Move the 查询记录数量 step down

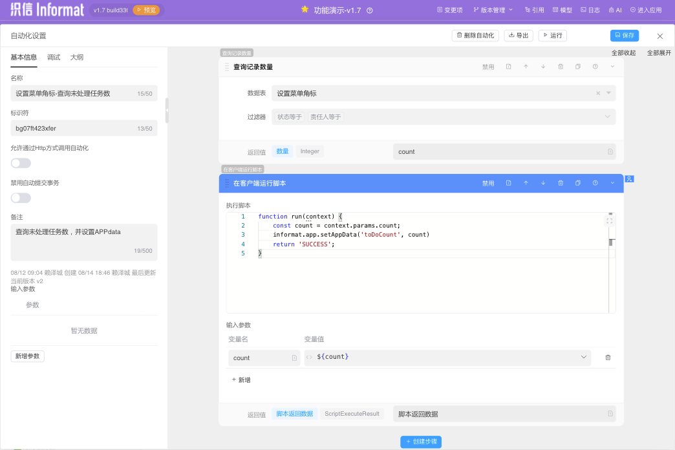543,67
